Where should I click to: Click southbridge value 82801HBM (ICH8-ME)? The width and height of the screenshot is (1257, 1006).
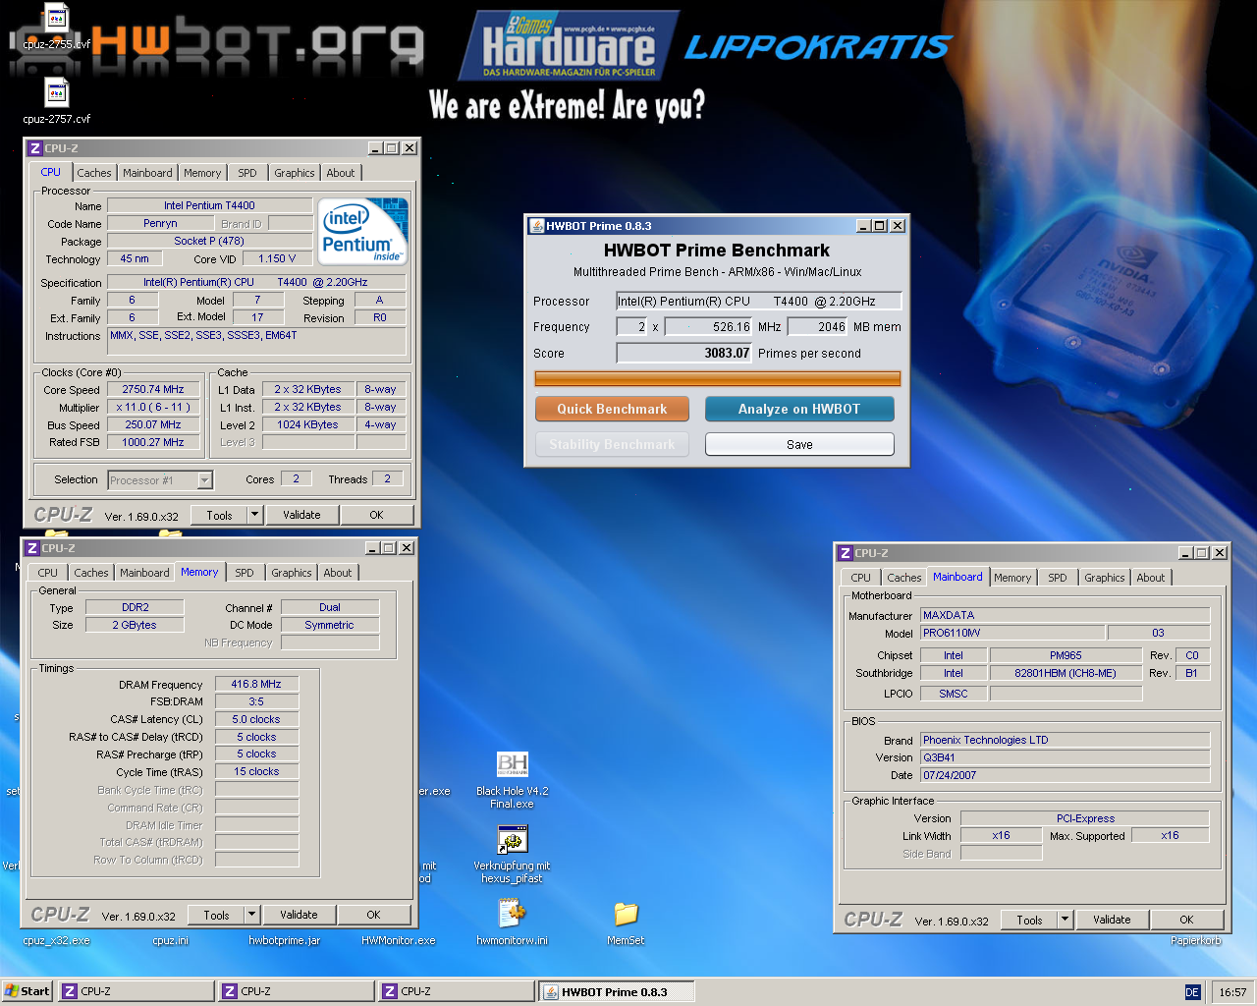(x=1066, y=673)
